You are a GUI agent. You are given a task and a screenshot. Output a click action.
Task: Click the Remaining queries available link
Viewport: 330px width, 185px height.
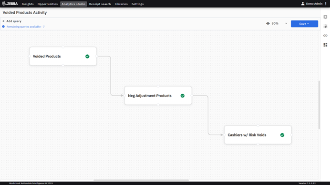pos(25,27)
